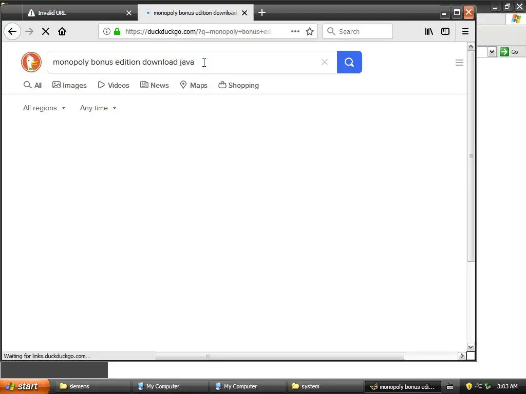Switch to Shopping results
This screenshot has height=394, width=526.
click(238, 85)
